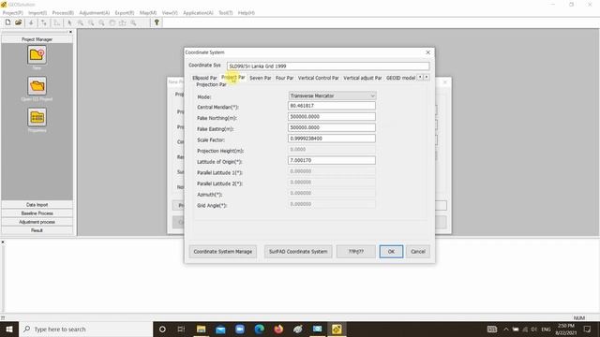Switch to the Four Par tab

click(x=284, y=78)
